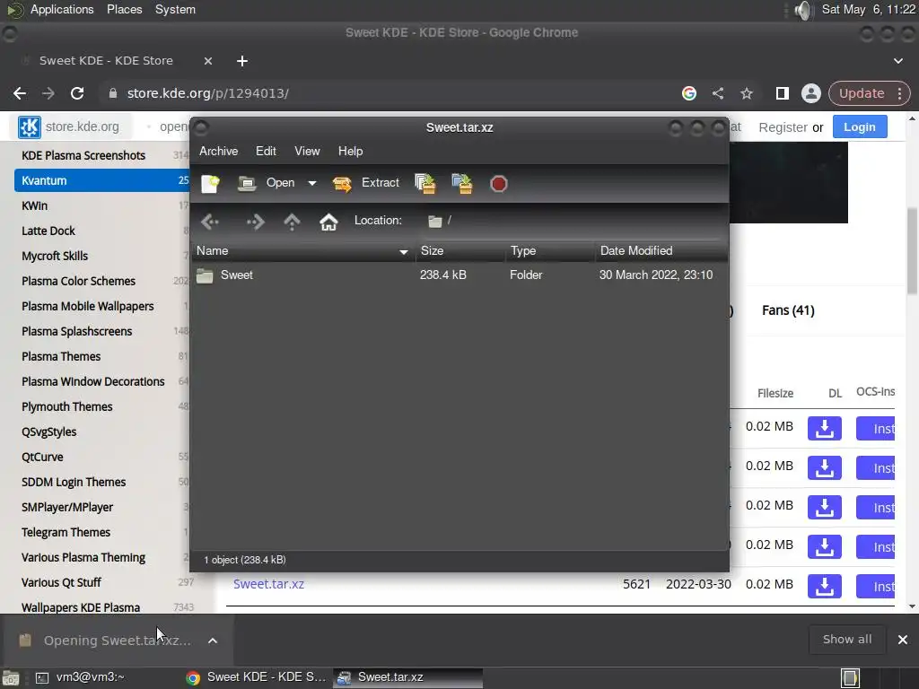Open the Applications menu

[62, 9]
